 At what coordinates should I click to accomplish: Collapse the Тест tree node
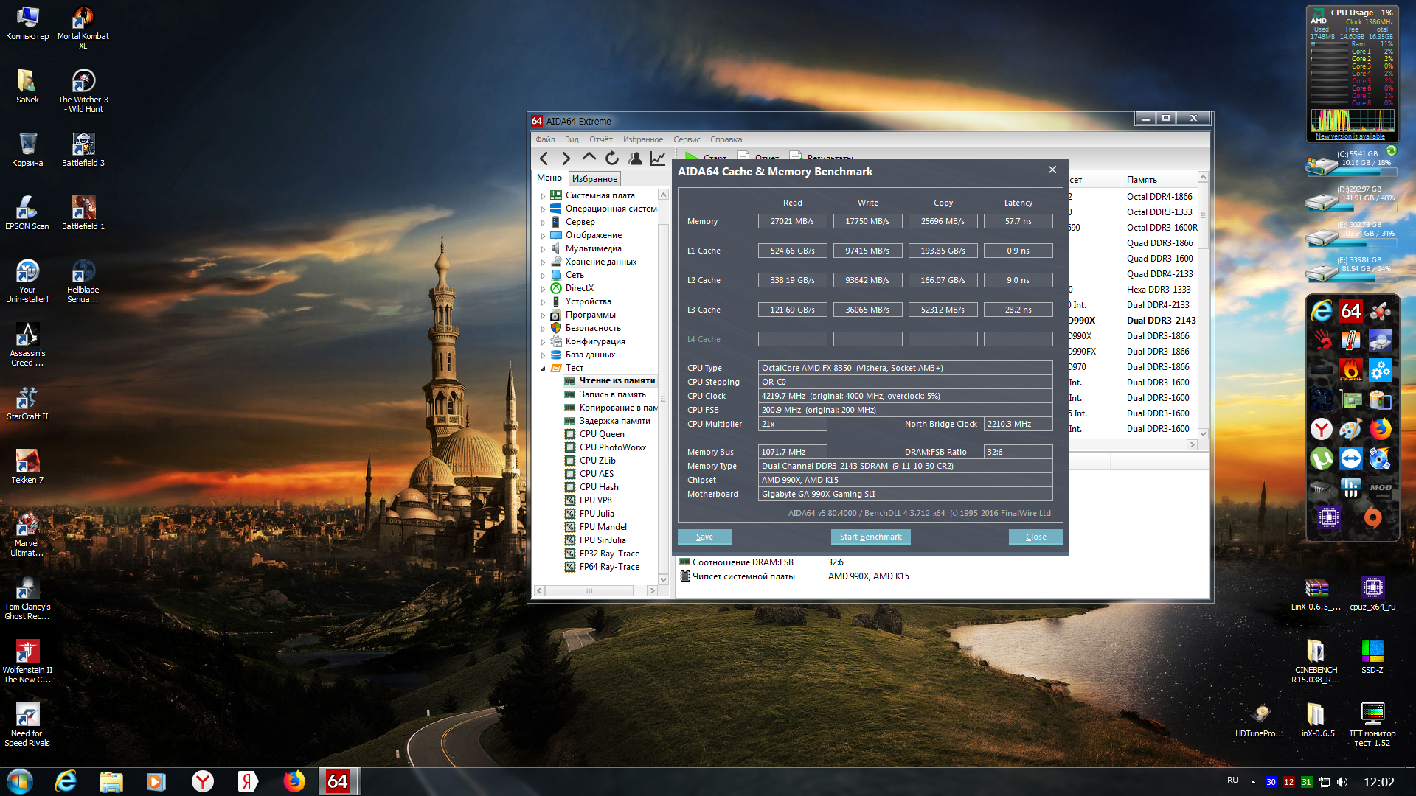point(544,369)
